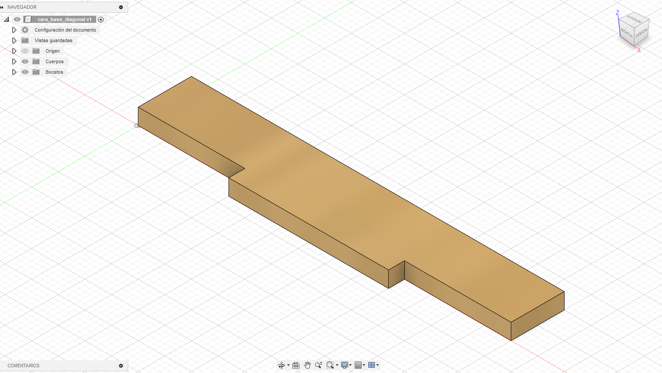
Task: Activate the Look At view tool
Action: coord(295,365)
